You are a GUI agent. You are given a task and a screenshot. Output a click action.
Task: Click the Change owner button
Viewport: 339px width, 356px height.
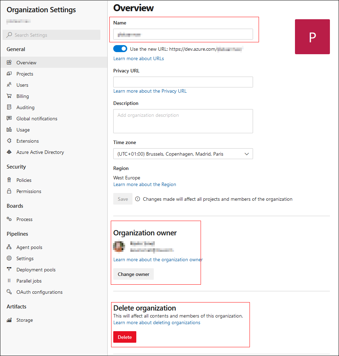pyautogui.click(x=134, y=274)
